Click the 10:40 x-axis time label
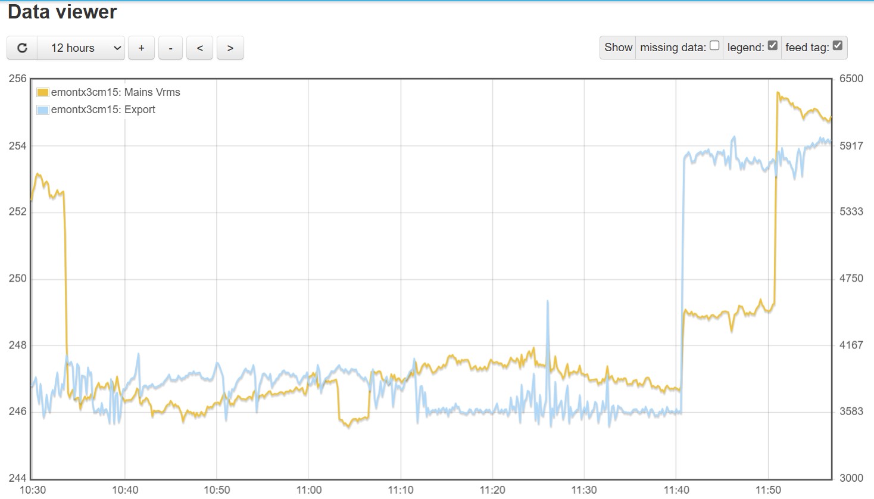 tap(125, 489)
